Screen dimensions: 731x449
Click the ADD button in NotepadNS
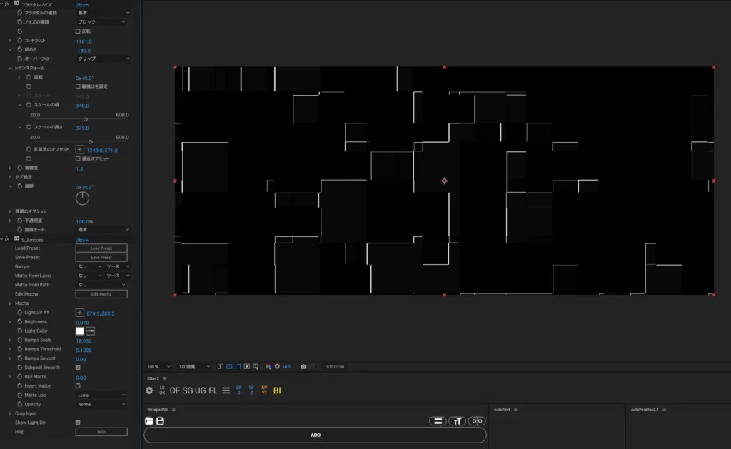click(316, 435)
